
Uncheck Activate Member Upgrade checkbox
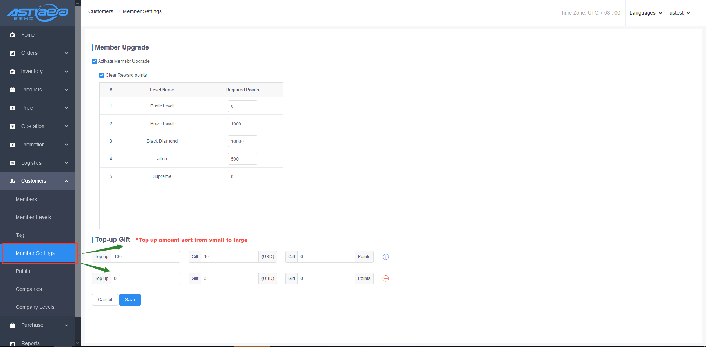pyautogui.click(x=95, y=61)
